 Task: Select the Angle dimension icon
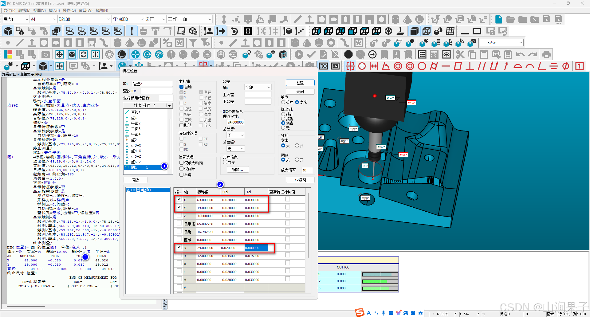pyautogui.click(x=386, y=66)
